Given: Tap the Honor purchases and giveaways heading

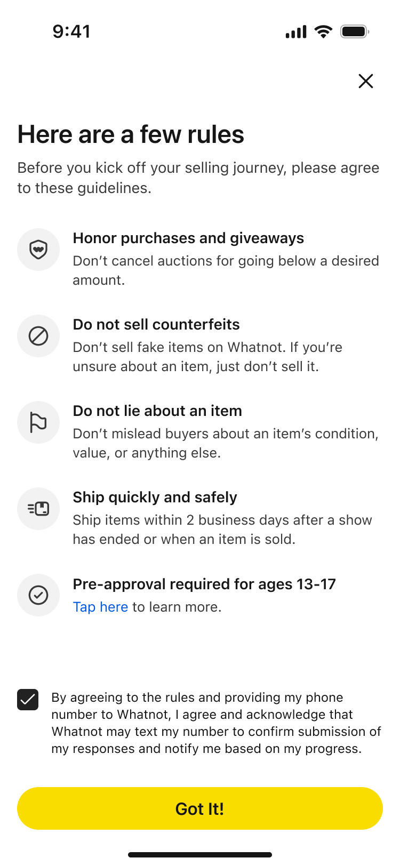Looking at the screenshot, I should pos(188,238).
